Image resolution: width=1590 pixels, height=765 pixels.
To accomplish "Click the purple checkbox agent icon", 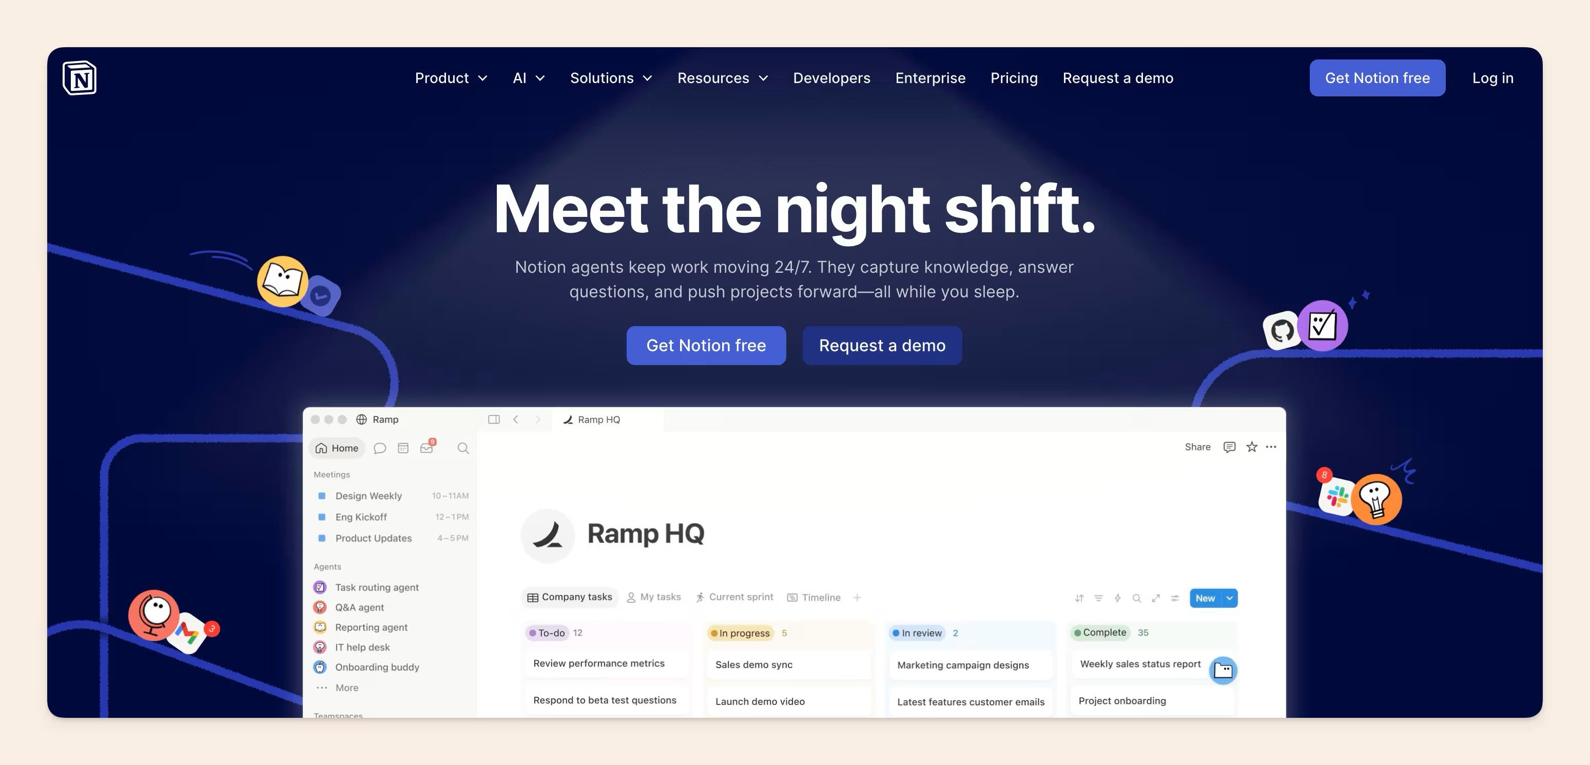I will [1322, 326].
